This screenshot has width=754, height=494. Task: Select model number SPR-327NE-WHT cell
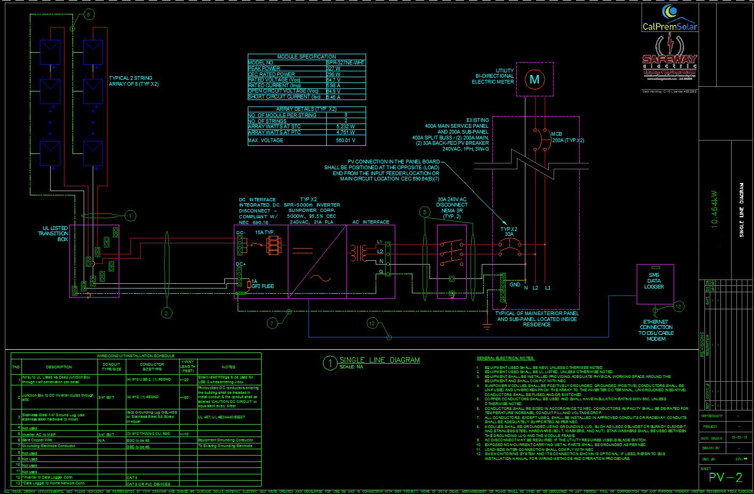click(346, 62)
